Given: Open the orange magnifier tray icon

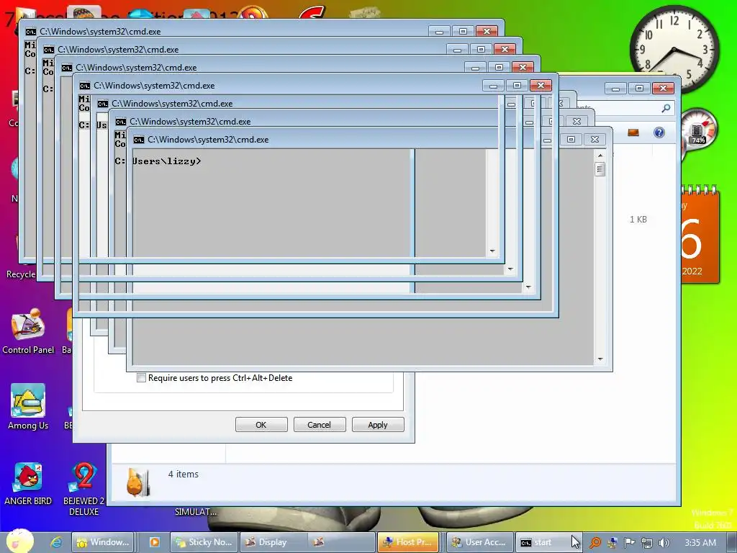Looking at the screenshot, I should 595,543.
